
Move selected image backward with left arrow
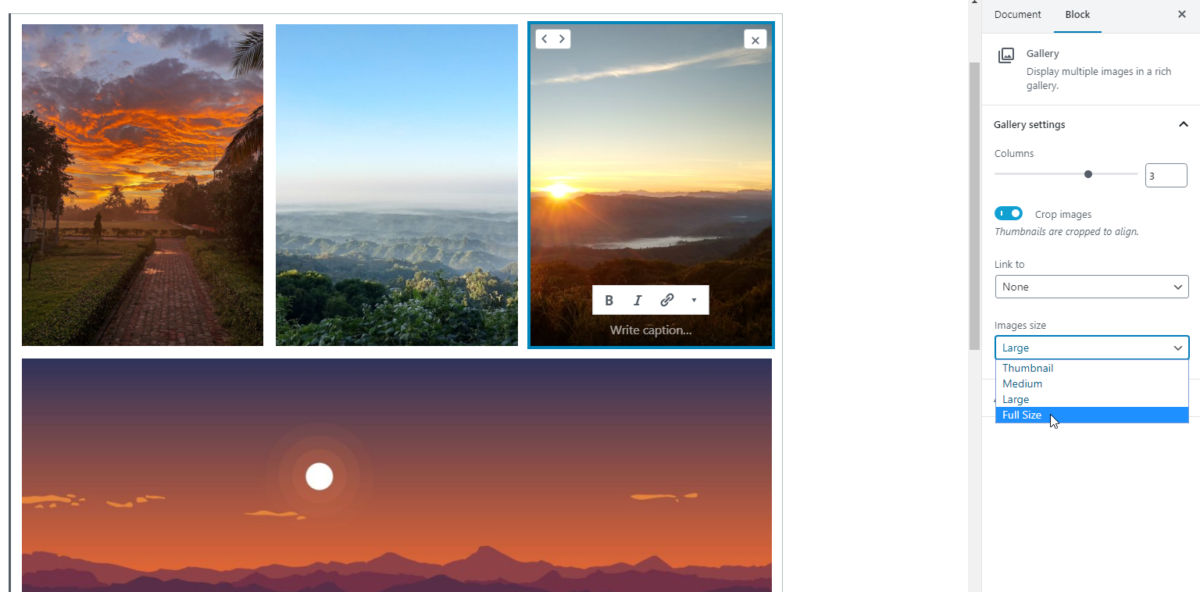tap(545, 39)
